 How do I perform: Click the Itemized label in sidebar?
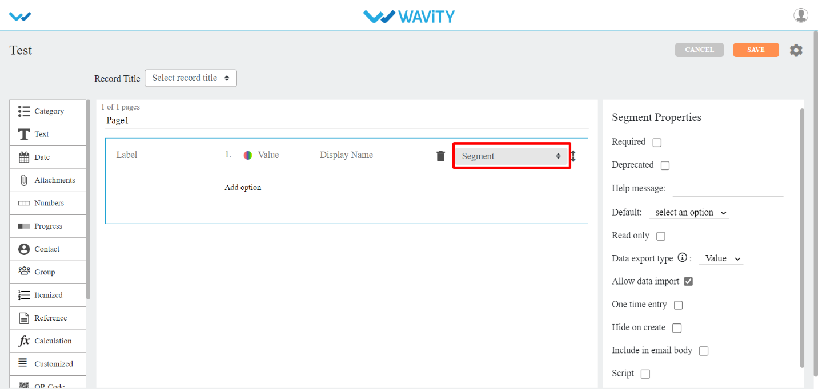(49, 295)
